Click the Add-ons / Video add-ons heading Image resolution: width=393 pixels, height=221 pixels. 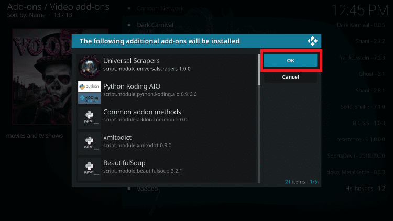(x=58, y=7)
